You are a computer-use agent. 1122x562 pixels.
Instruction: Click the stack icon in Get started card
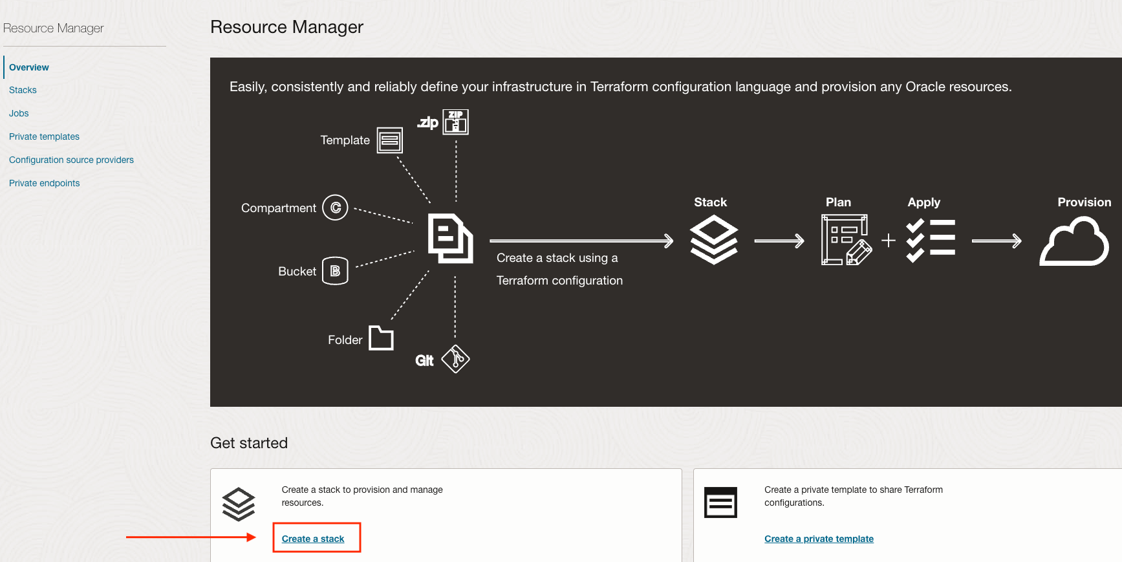(239, 504)
